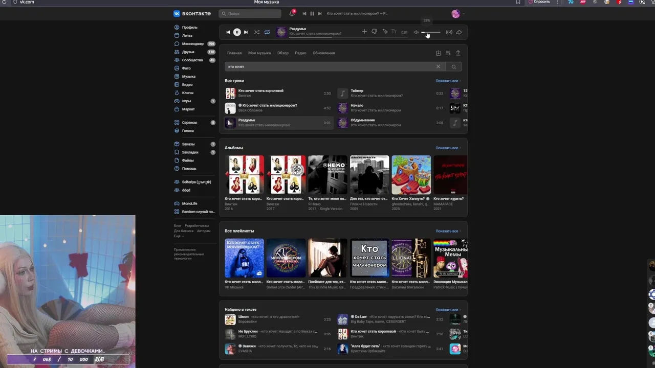Open the Разработчикам footer link
Viewport: 655px width, 368px height.
tap(196, 226)
